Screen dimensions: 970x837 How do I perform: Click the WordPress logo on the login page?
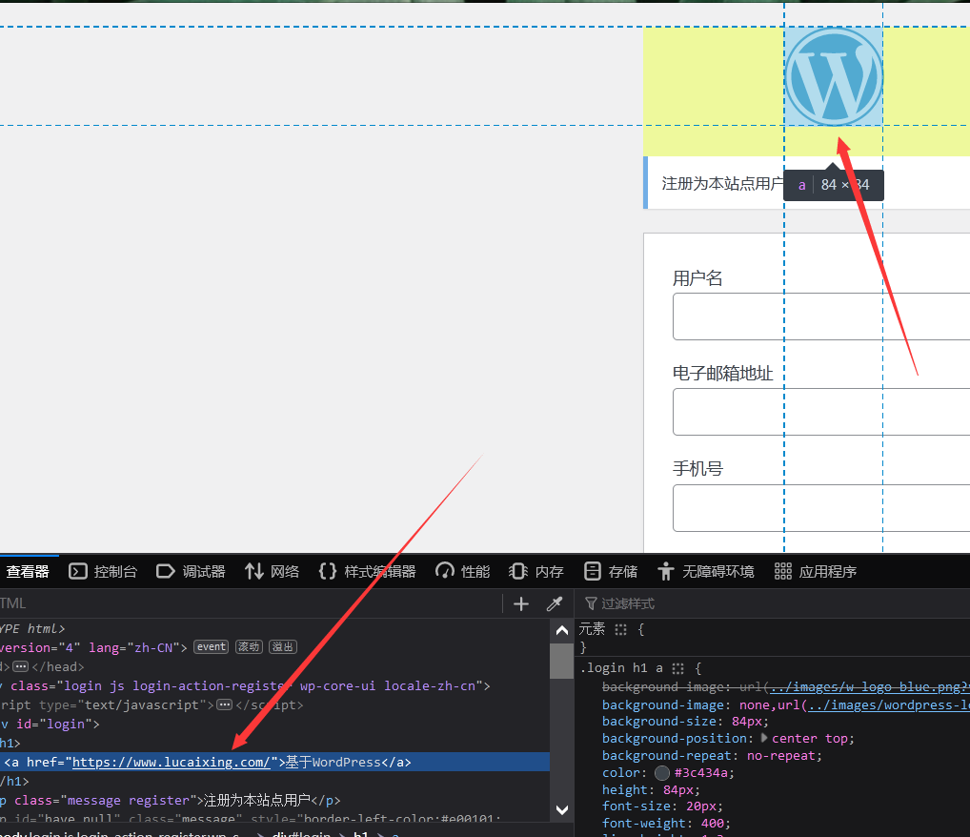click(x=834, y=76)
